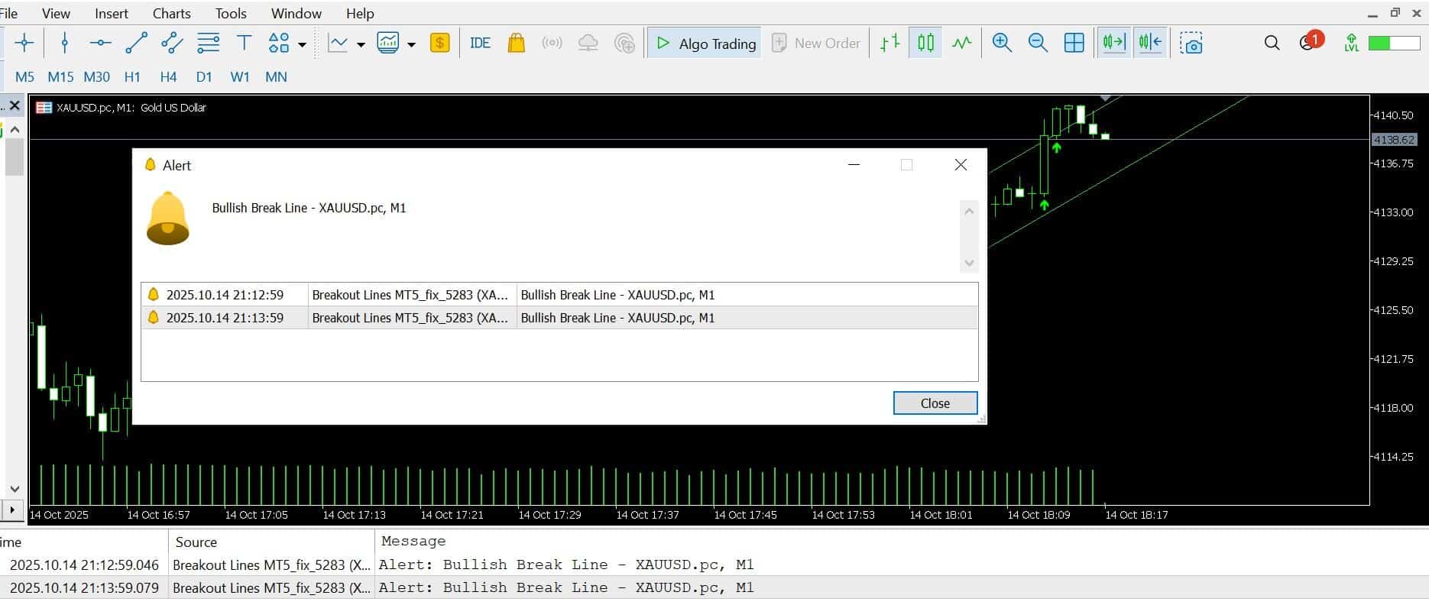Open the Market shopping bag icon
This screenshot has height=605, width=1429.
(x=516, y=43)
